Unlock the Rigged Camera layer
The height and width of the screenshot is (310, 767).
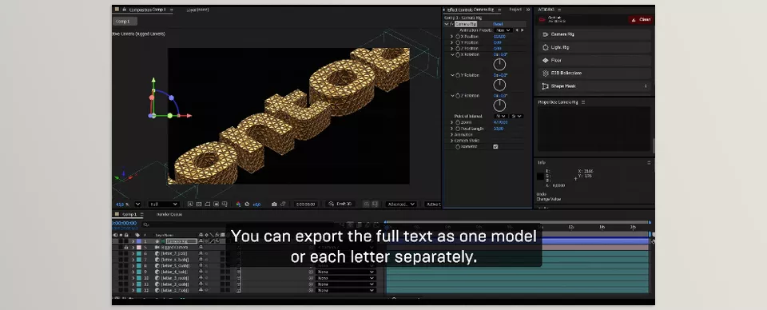126,248
